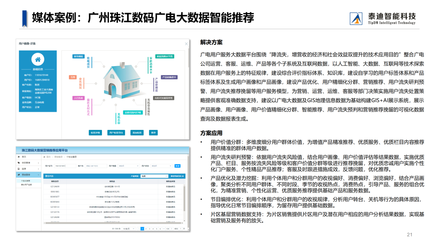Click the 用户标签导出 button

116,132
